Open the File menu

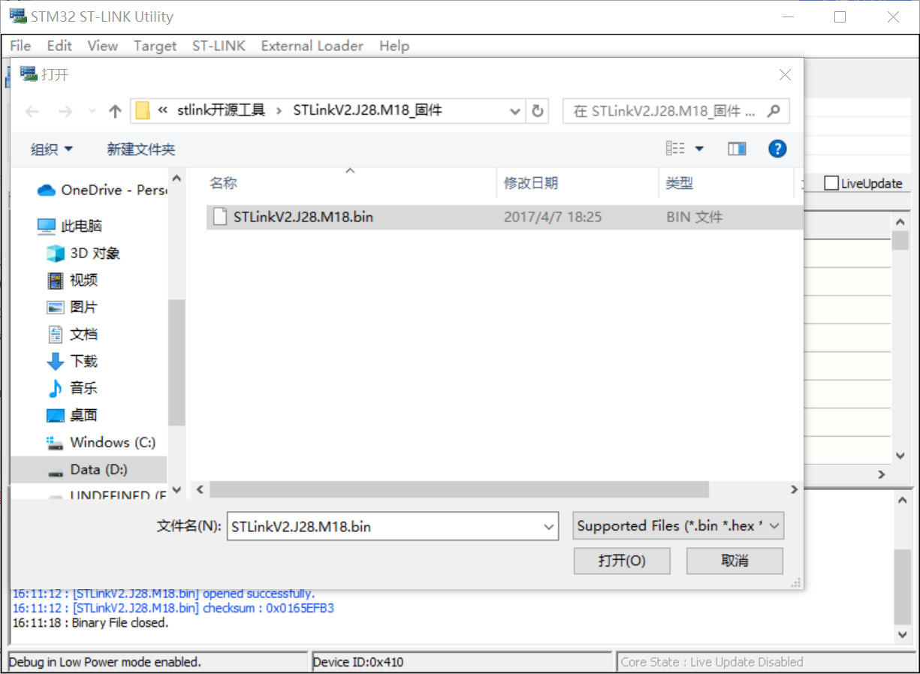(20, 46)
